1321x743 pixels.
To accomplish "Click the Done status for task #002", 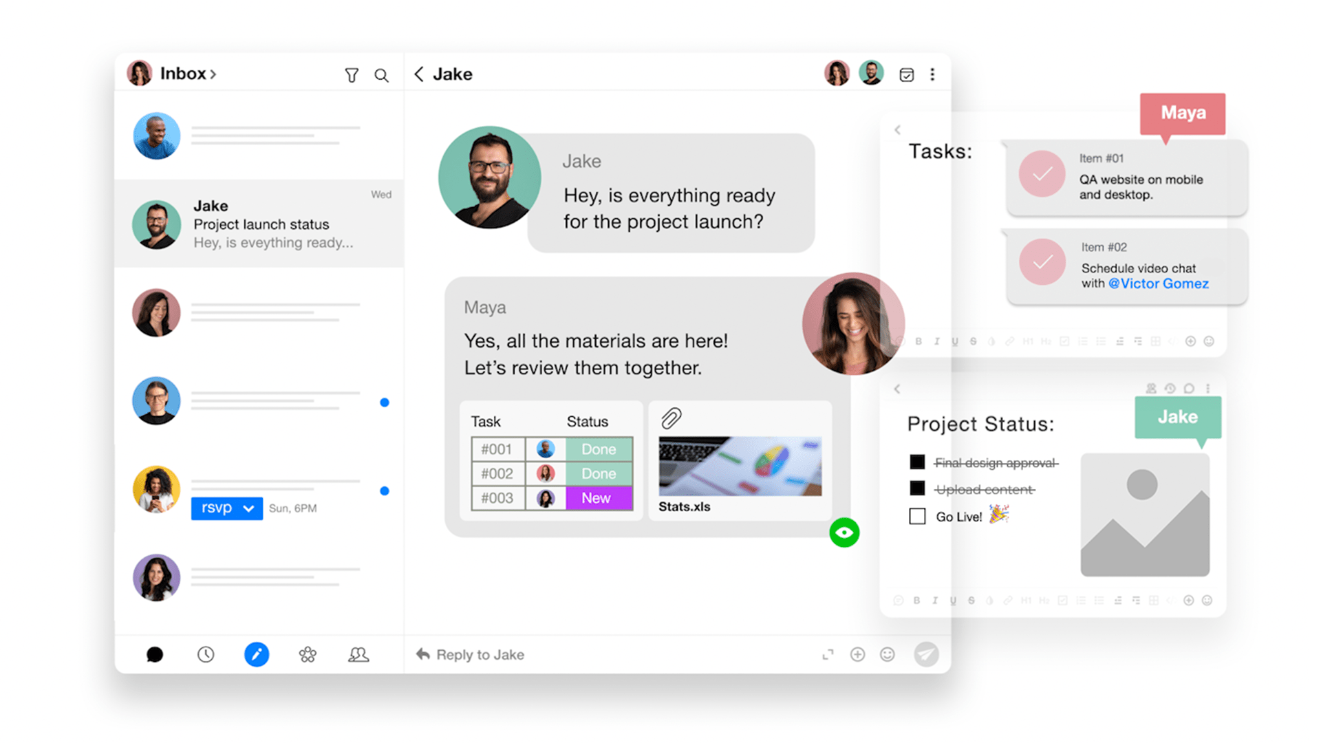I will pos(599,473).
